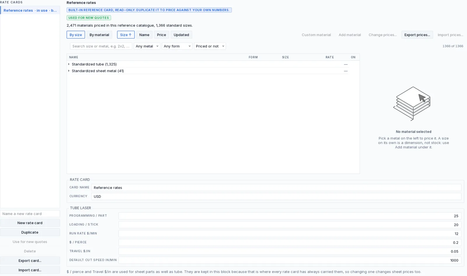
Task: Click Import card button
Action: pos(30,270)
